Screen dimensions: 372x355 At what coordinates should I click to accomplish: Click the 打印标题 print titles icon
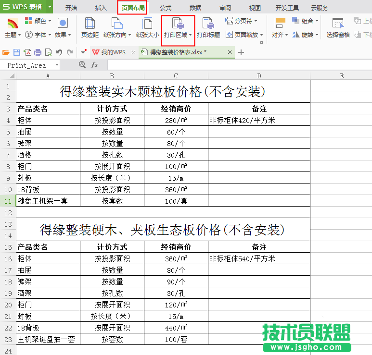coord(208,24)
